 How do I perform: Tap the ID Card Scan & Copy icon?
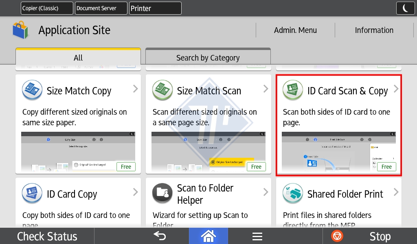(x=292, y=90)
